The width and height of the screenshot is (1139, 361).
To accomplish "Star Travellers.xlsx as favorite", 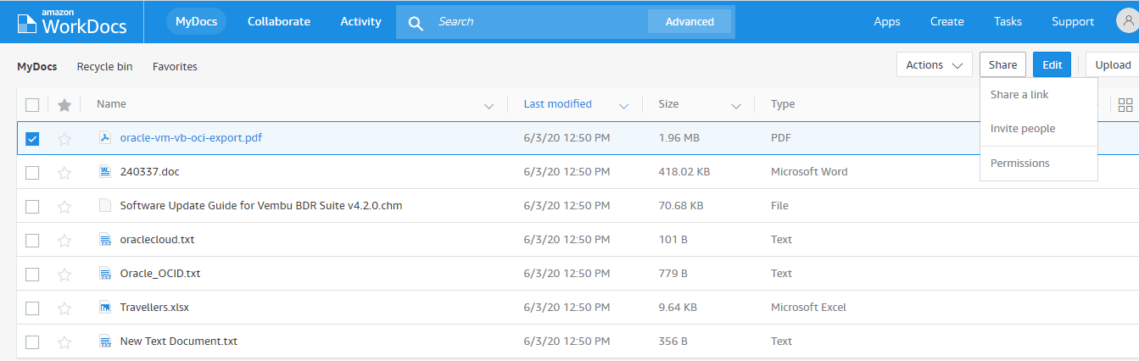I will click(x=64, y=308).
